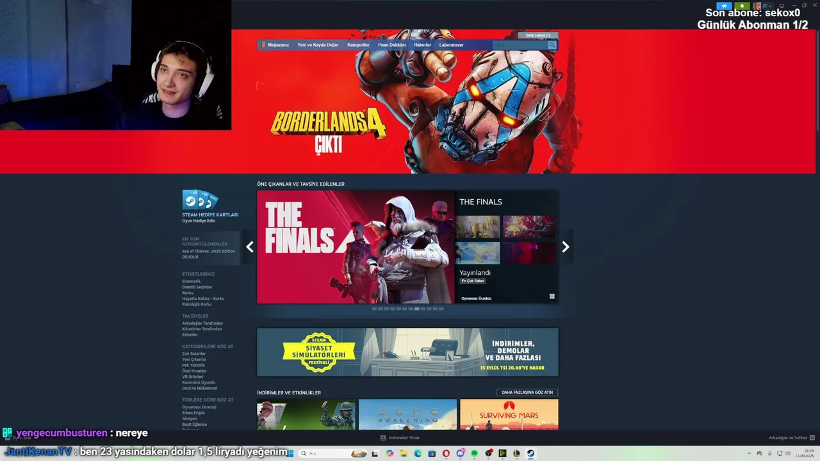The image size is (820, 461).
Task: Open Arkadaşlar Tarafından recommendations
Action: tap(202, 323)
